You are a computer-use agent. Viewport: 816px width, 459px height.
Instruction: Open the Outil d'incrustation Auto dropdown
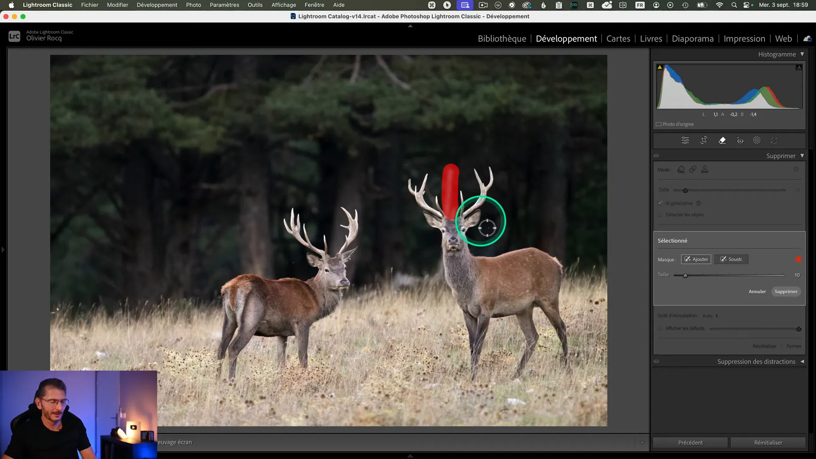tap(710, 316)
